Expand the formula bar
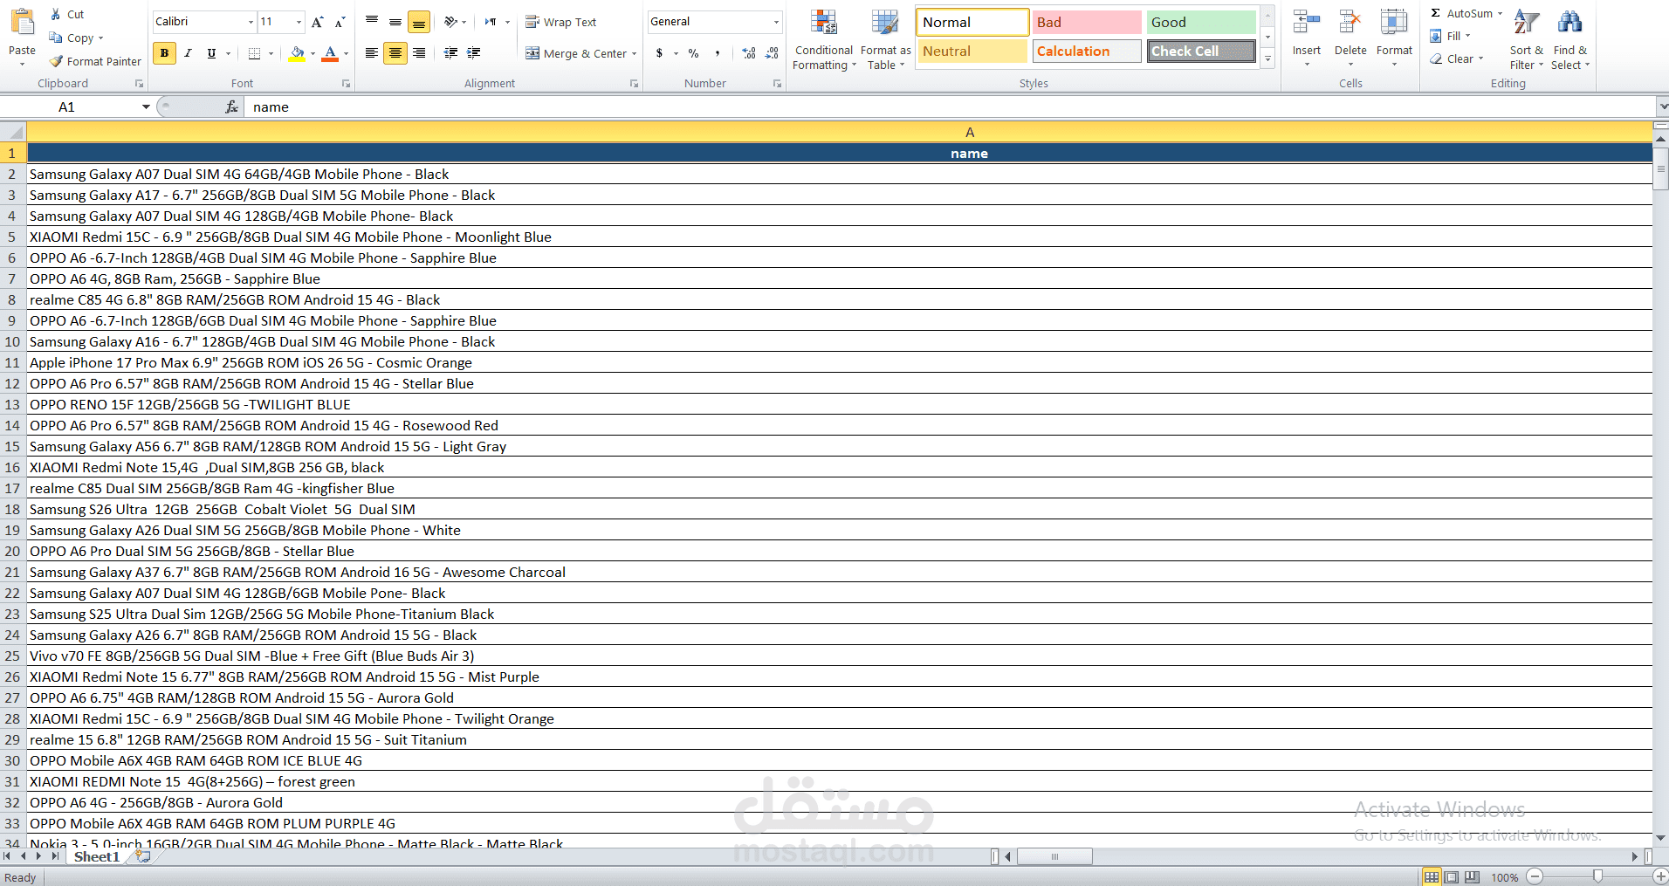The image size is (1669, 886). point(1661,106)
